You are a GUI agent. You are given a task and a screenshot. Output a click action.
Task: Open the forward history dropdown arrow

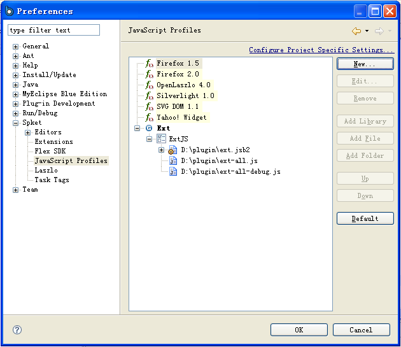click(x=390, y=31)
